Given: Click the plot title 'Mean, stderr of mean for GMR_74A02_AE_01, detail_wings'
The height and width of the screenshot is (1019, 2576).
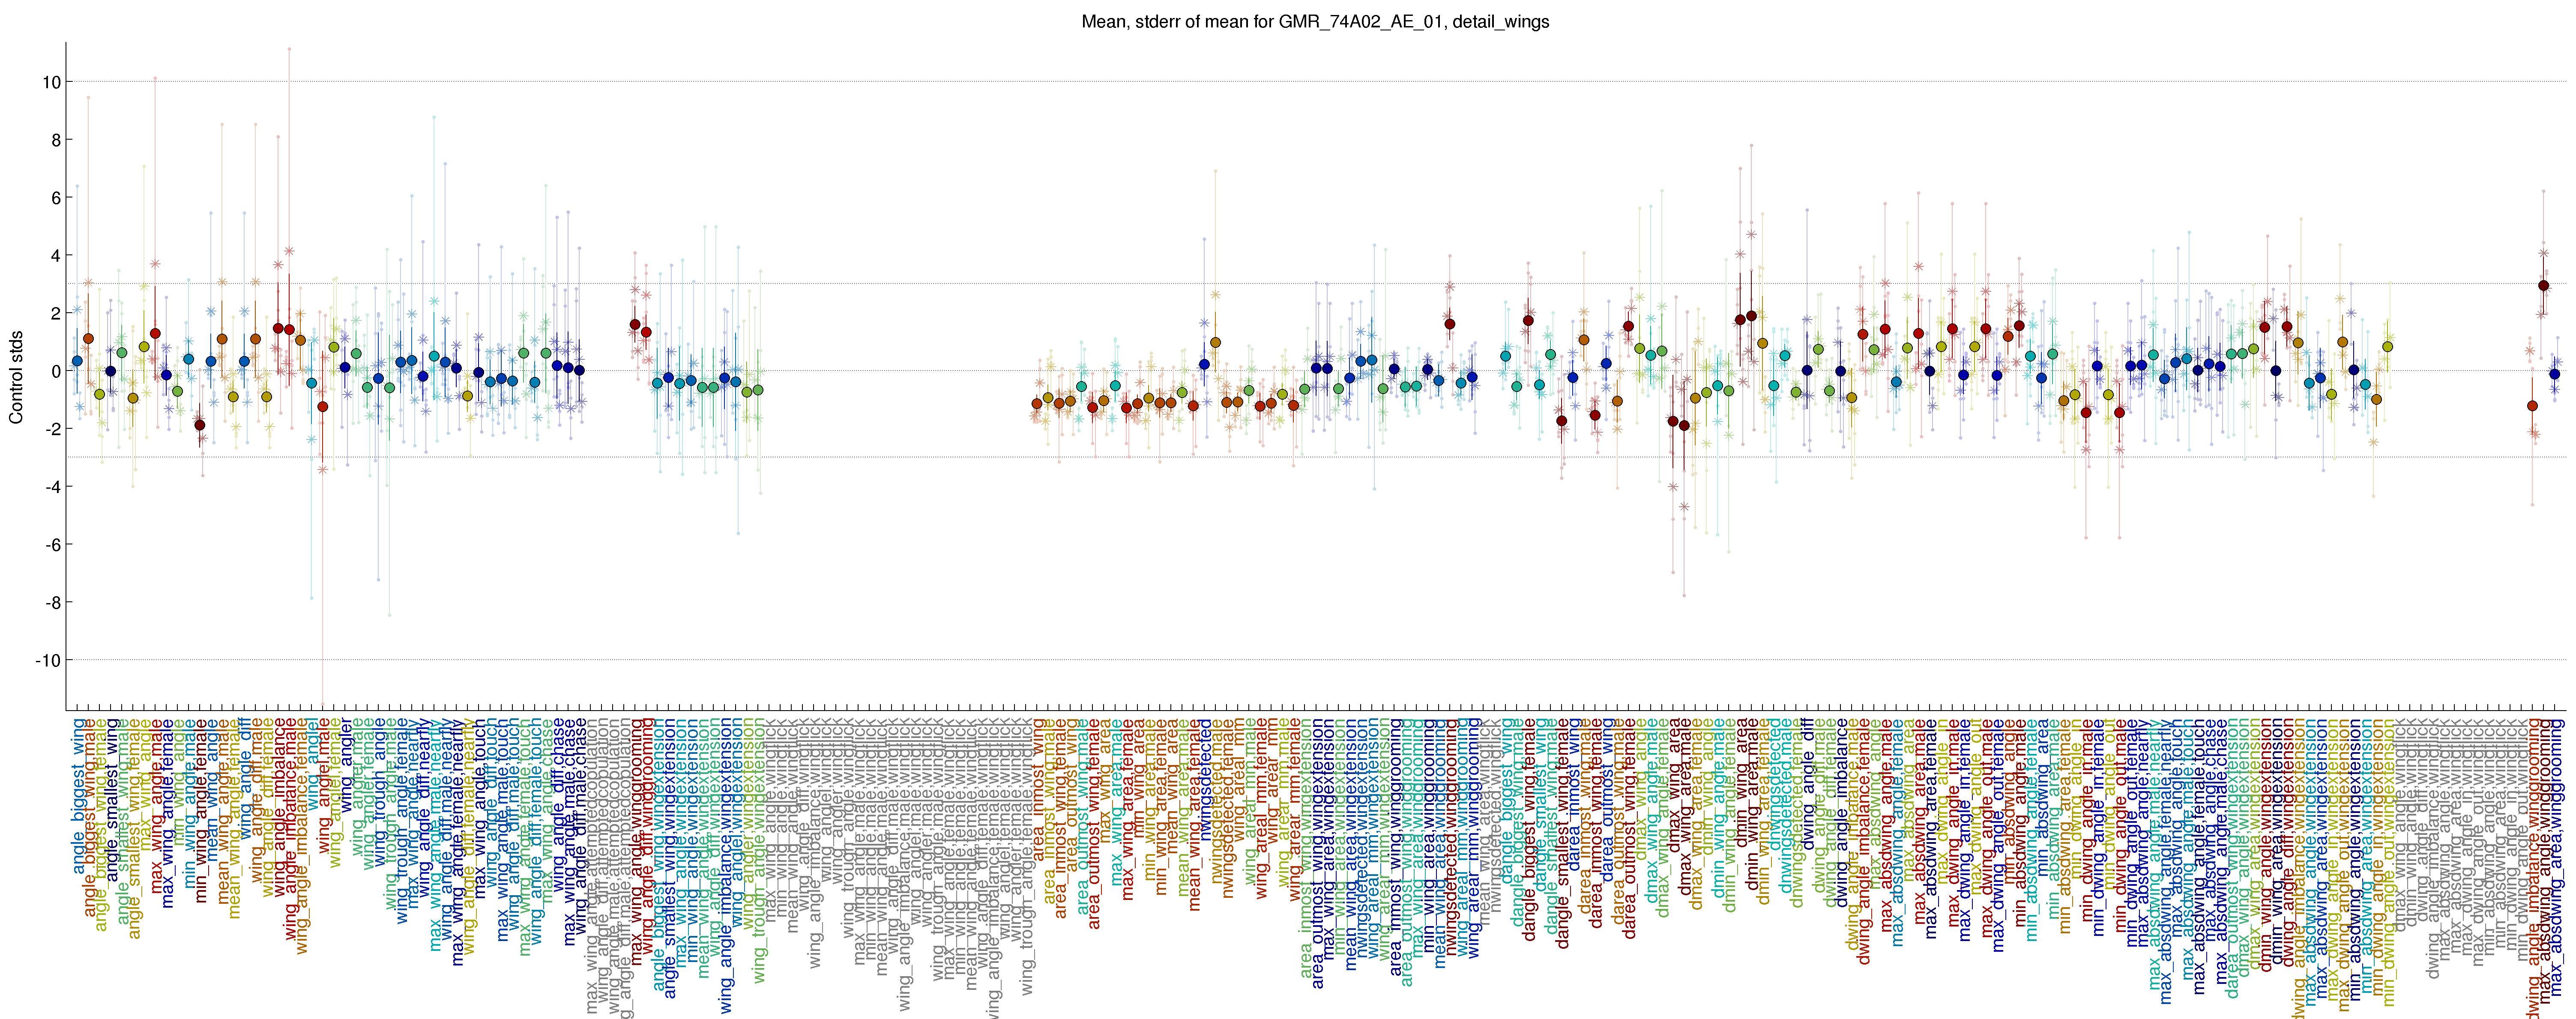Looking at the screenshot, I should 1315,21.
